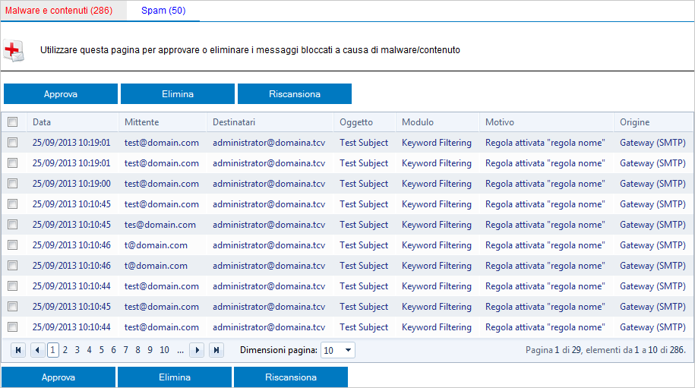Tick the last row's checkbox

tap(13, 327)
